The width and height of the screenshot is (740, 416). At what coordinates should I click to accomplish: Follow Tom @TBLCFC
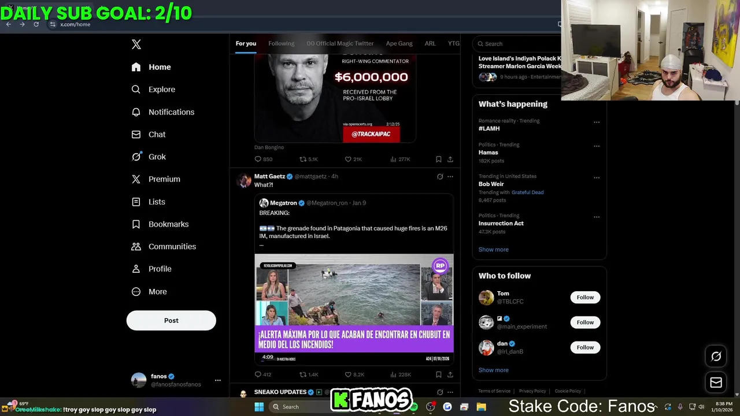pos(585,298)
